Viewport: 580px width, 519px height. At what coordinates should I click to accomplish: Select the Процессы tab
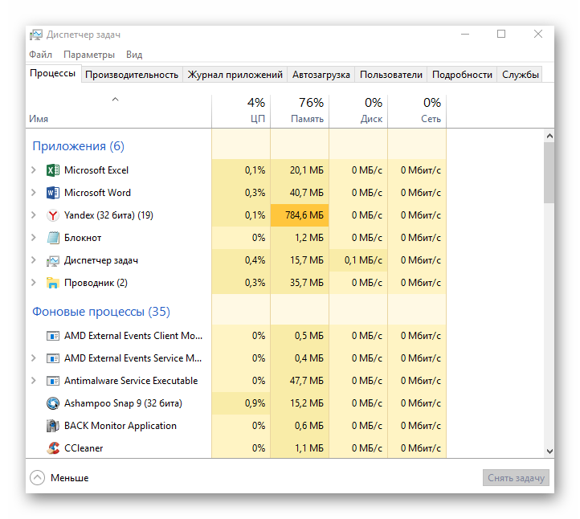tap(53, 73)
